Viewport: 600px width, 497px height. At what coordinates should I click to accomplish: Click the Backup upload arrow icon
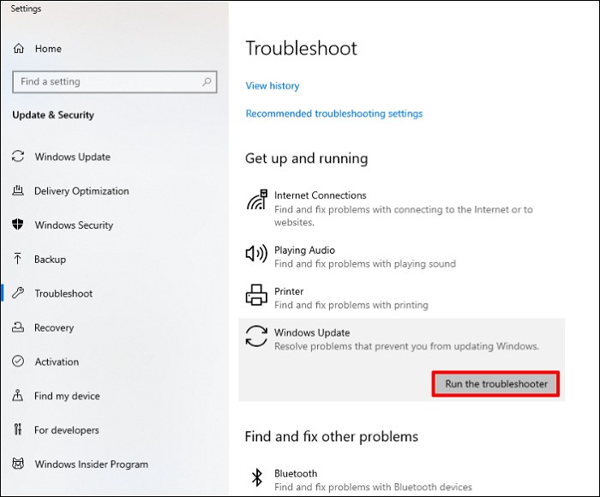(18, 259)
